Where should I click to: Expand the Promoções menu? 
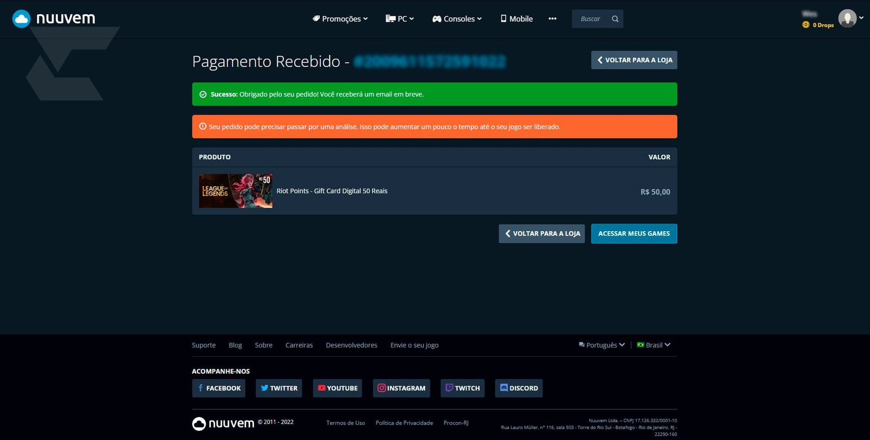(340, 18)
